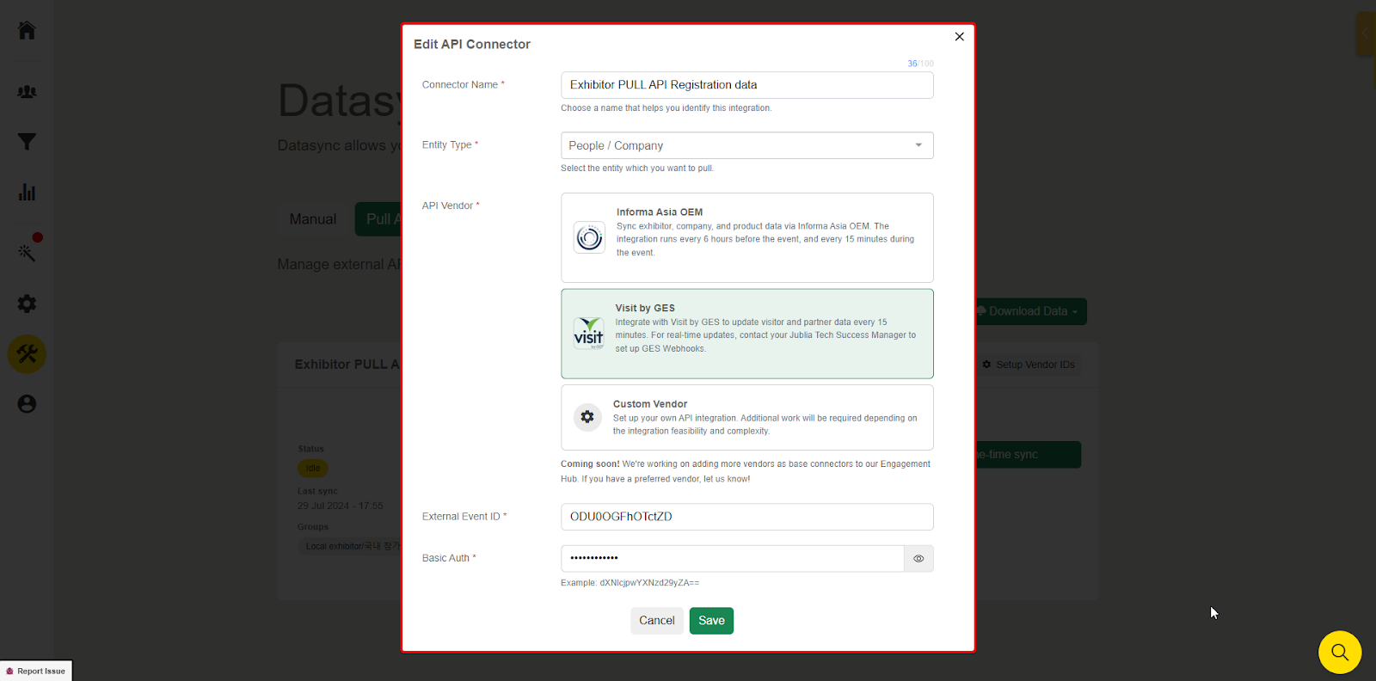Click the one-time sync button
Screen dimensions: 1376x681
coord(1028,455)
